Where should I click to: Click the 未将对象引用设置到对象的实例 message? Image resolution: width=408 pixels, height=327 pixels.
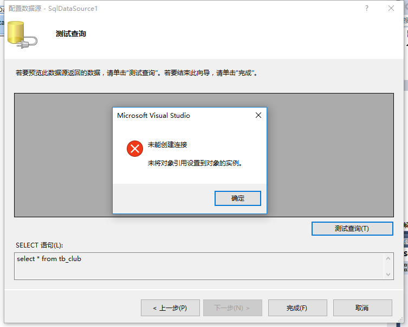[x=195, y=163]
